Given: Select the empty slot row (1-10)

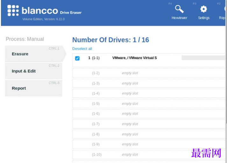Looking at the screenshot, I should coord(149,155).
